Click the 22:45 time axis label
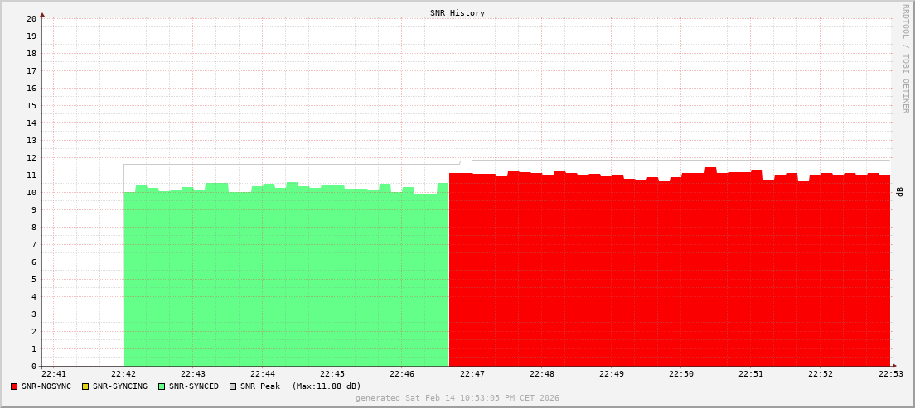This screenshot has width=915, height=408. pyautogui.click(x=332, y=374)
